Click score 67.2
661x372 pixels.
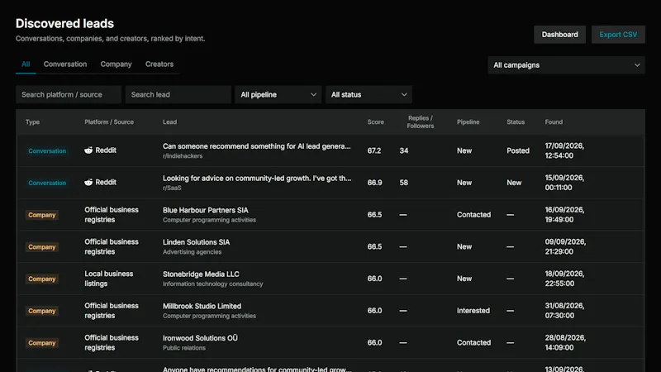coord(374,150)
